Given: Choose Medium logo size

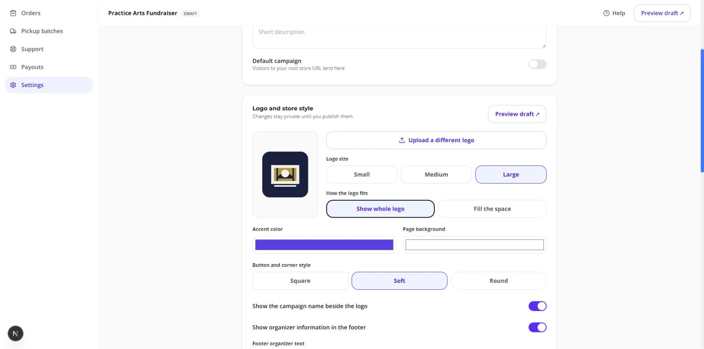Looking at the screenshot, I should tap(436, 174).
